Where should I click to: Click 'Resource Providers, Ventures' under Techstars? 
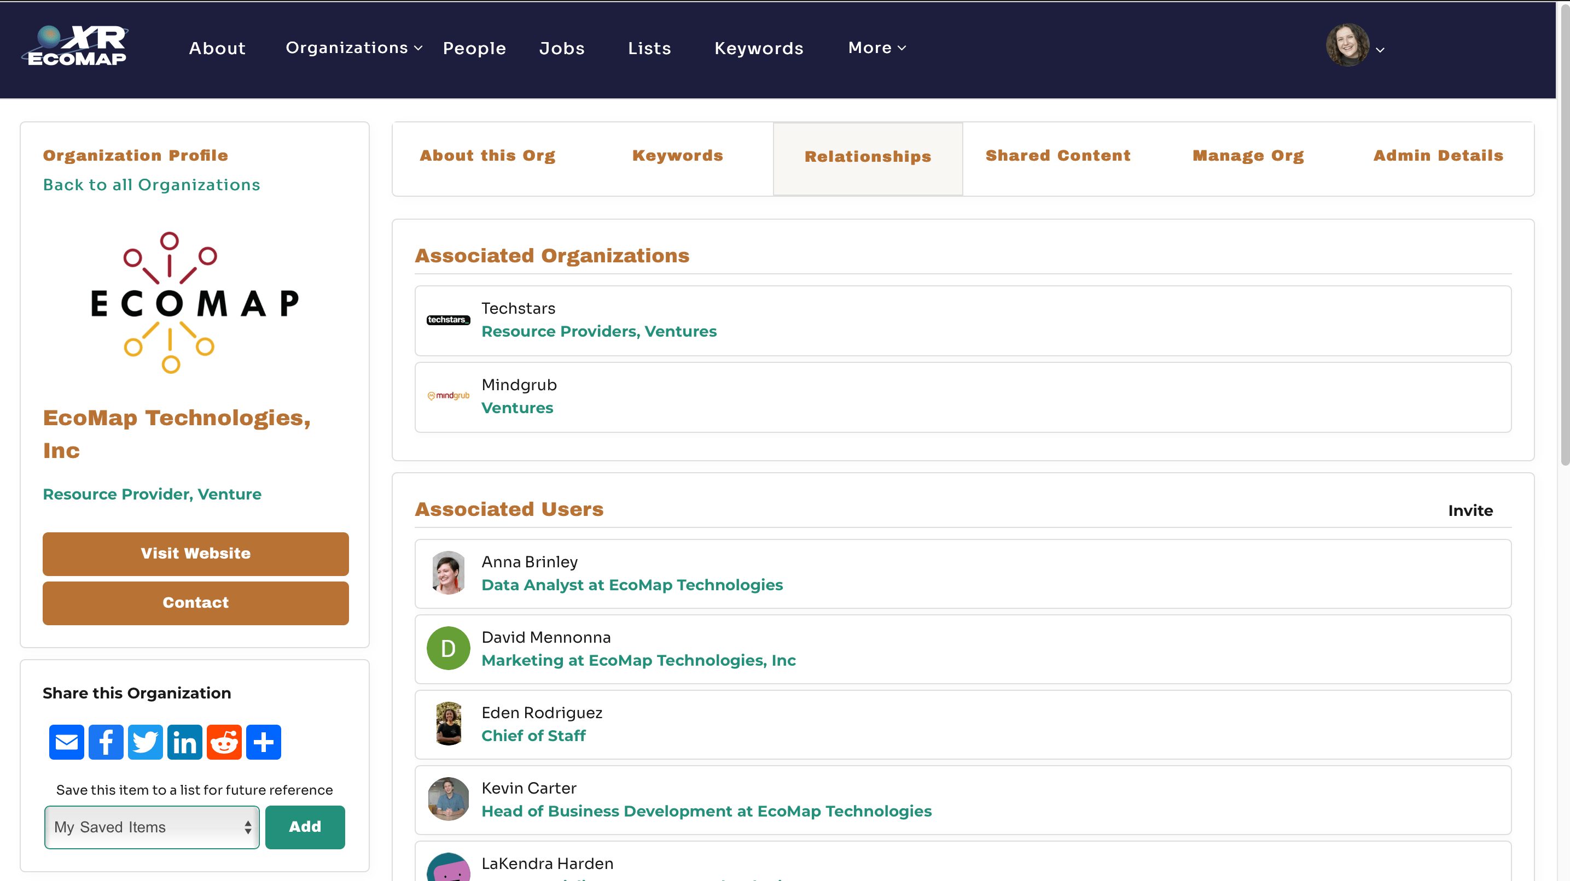pos(599,332)
